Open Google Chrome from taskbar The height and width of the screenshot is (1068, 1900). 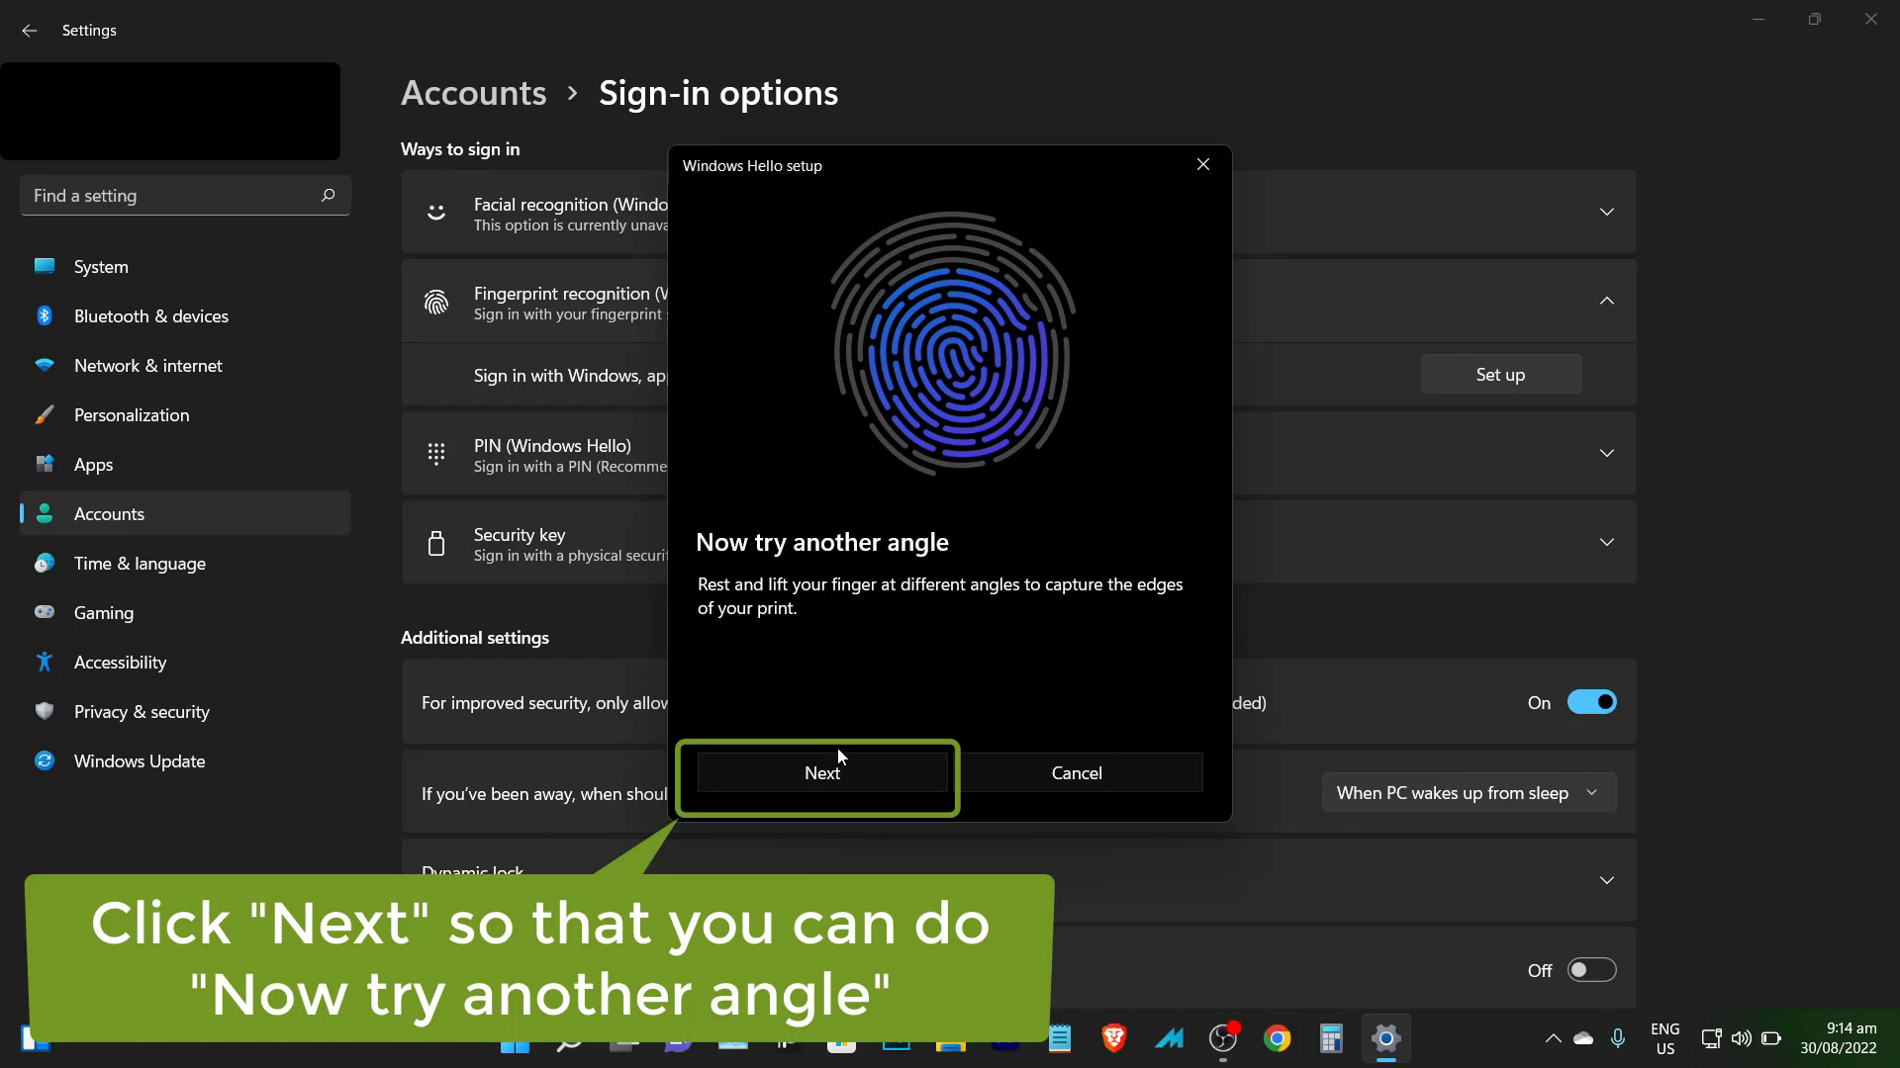click(x=1277, y=1037)
